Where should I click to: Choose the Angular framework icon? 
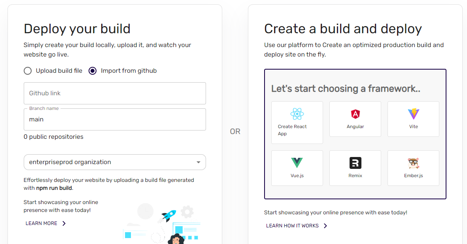click(355, 114)
